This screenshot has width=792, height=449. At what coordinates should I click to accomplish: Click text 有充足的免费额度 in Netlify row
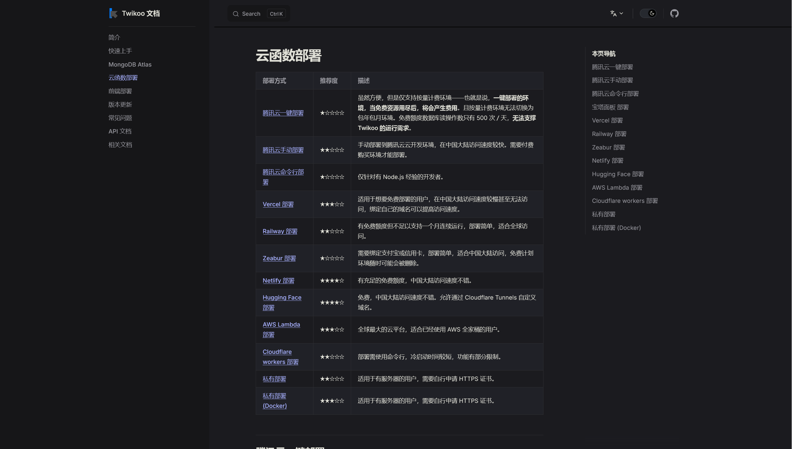pos(381,281)
